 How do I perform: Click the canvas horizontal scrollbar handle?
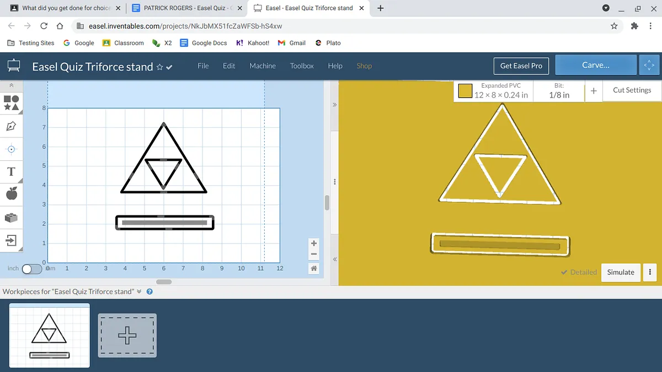point(164,282)
